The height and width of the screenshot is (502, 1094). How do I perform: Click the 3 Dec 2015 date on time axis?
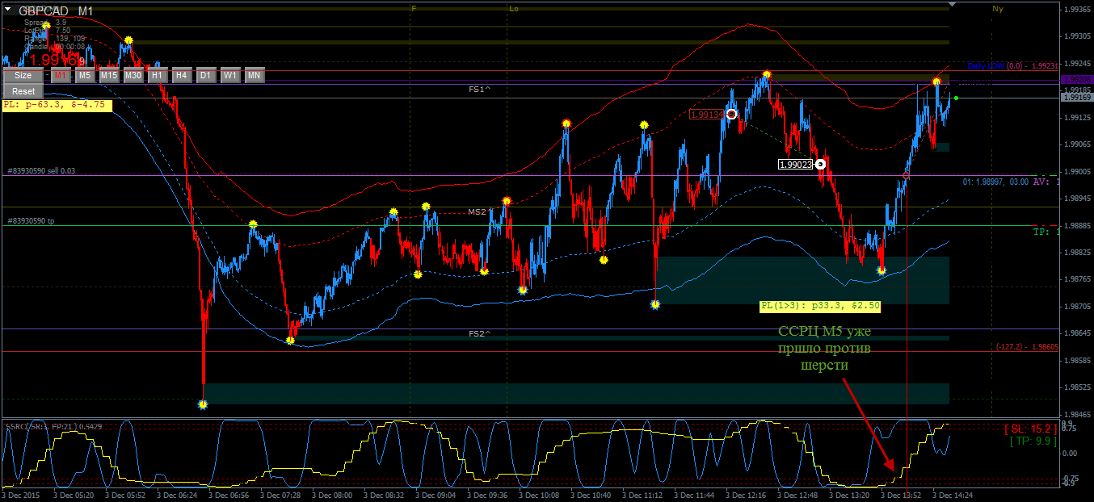coord(23,495)
